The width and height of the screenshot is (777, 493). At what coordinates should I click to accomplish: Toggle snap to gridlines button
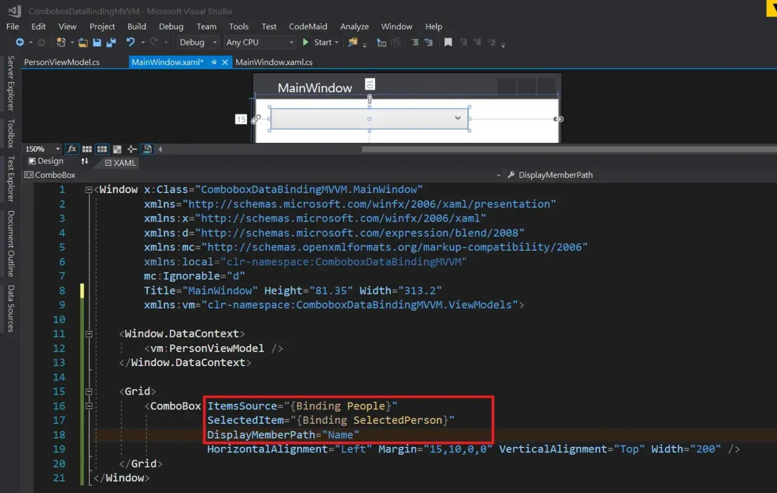tap(102, 149)
